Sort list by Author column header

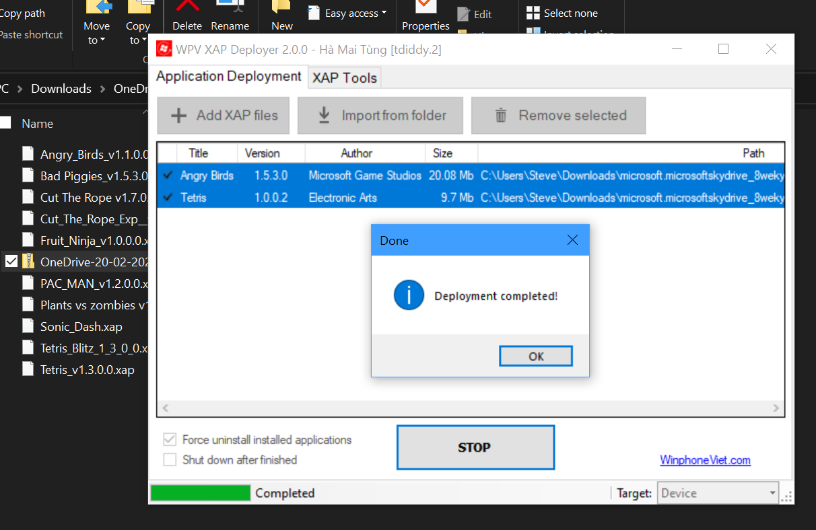point(357,153)
